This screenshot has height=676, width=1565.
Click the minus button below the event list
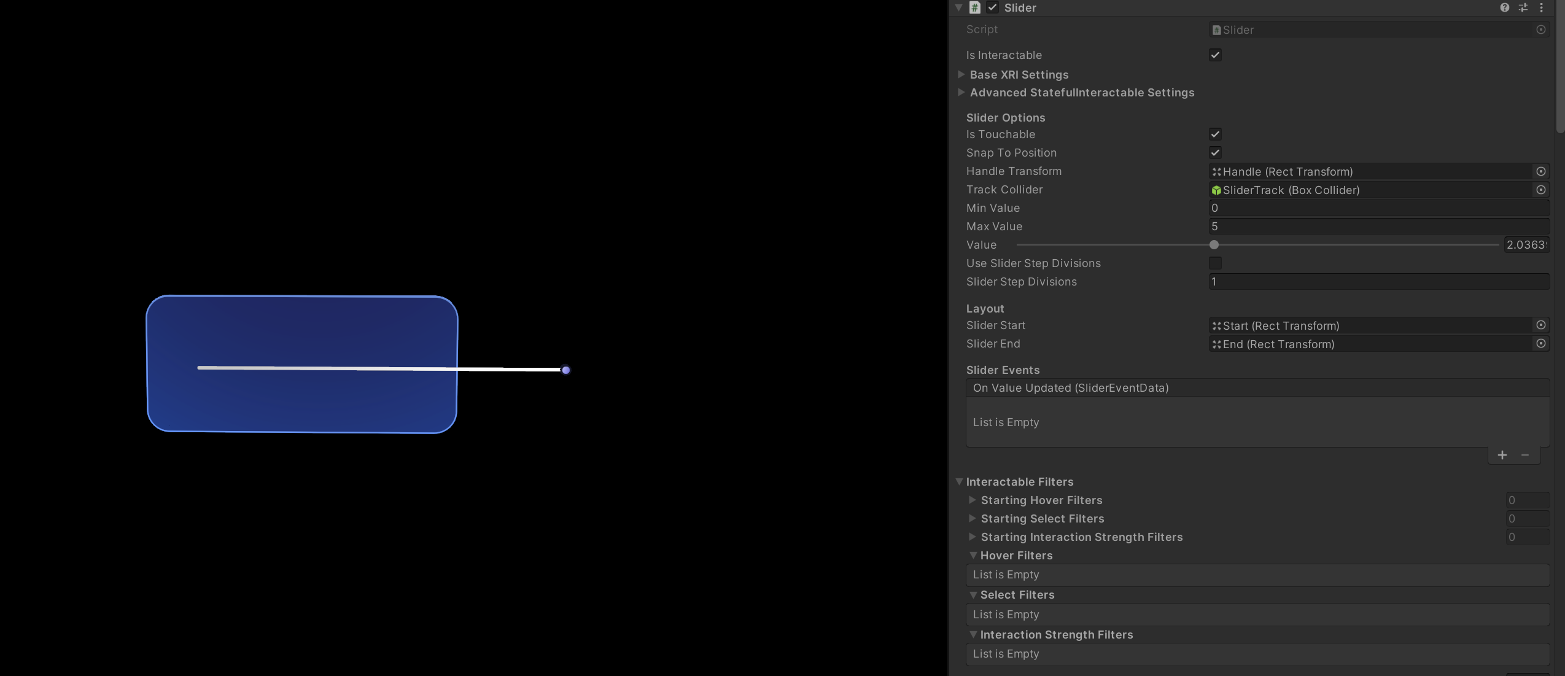click(1526, 455)
